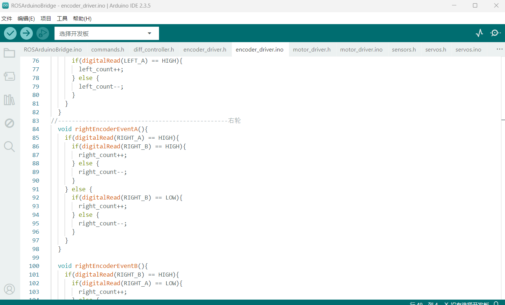The width and height of the screenshot is (505, 305).
Task: Start the debugger with the Debug icon
Action: click(x=43, y=33)
